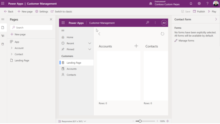Open the Environment picker icon
Viewport: 220px width, 124px height.
pos(151,3)
